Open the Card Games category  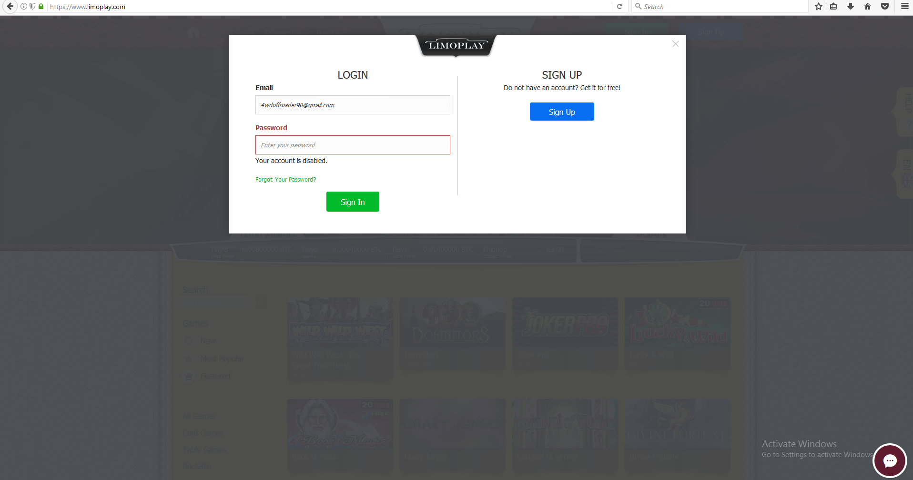203,433
